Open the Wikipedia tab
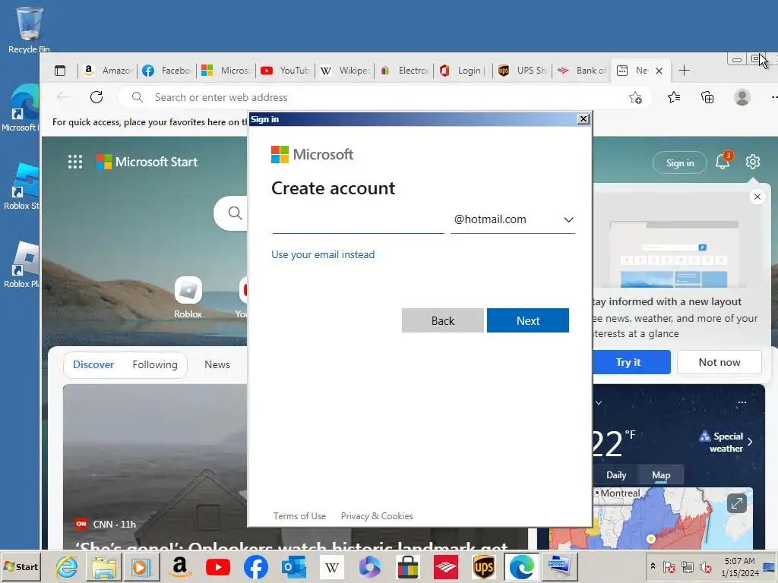The width and height of the screenshot is (778, 583). [x=345, y=71]
